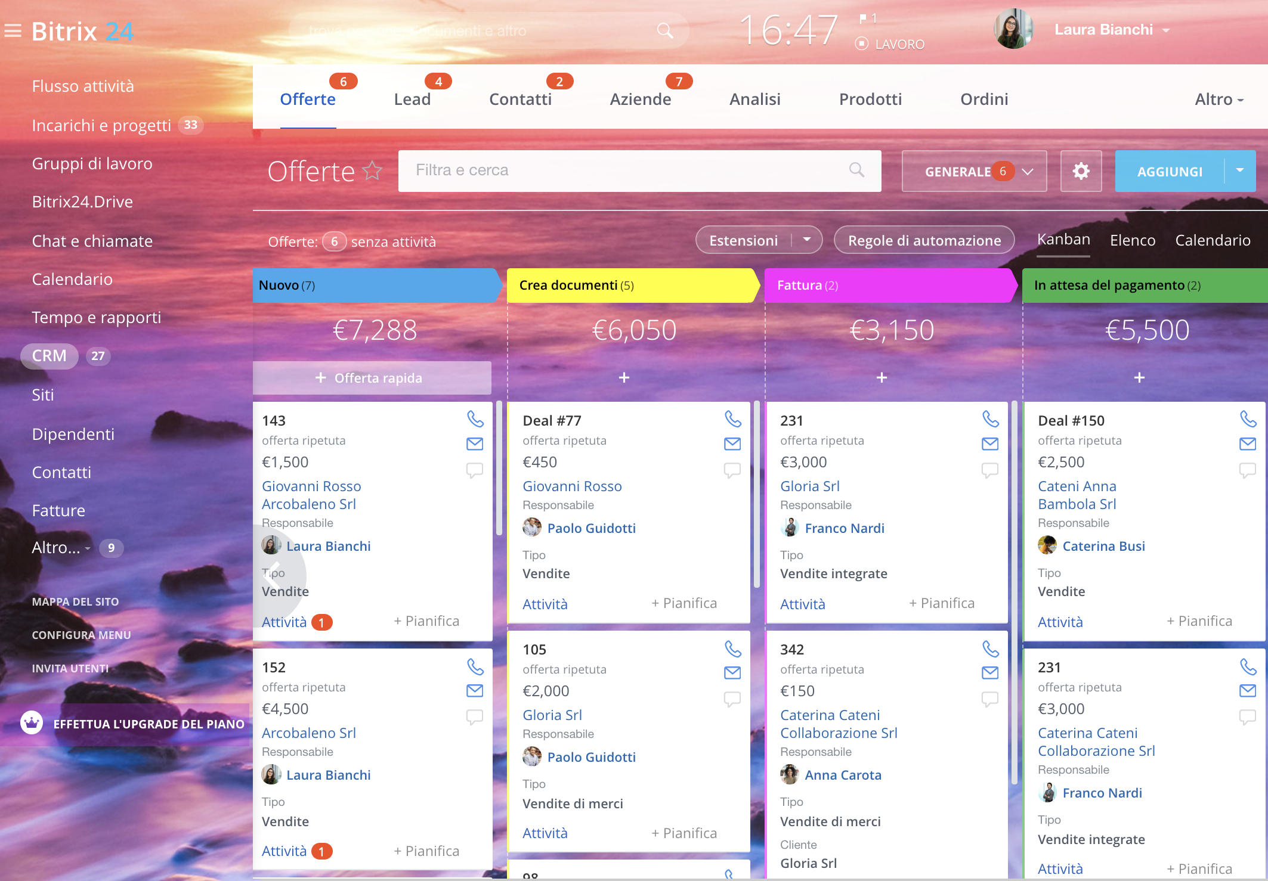Click the hamburger menu icon near Bitrix24

pos(13,30)
